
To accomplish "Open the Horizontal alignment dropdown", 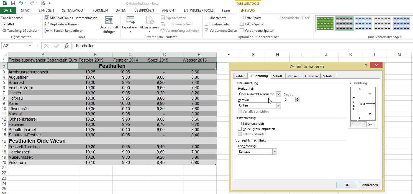I will point(278,94).
